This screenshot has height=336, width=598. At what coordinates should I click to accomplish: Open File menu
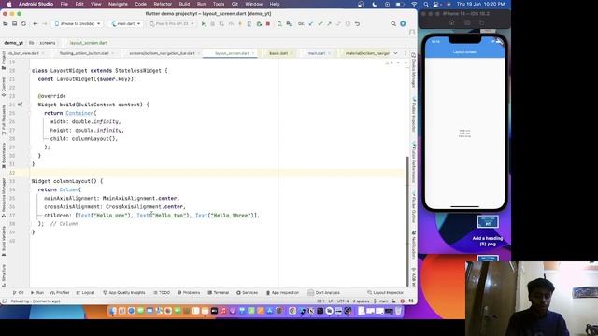point(64,4)
